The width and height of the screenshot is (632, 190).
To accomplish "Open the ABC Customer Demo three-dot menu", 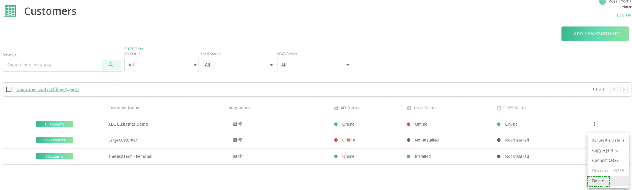I will [594, 124].
